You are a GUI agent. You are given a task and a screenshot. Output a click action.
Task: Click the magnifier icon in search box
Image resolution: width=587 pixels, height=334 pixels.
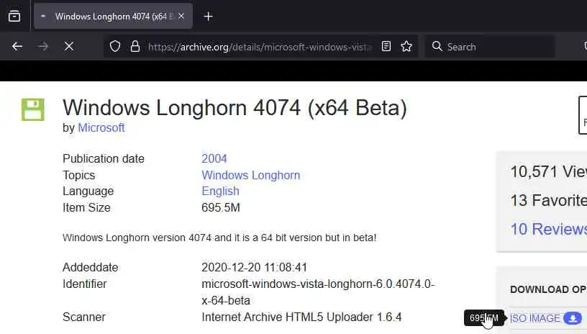[437, 47]
